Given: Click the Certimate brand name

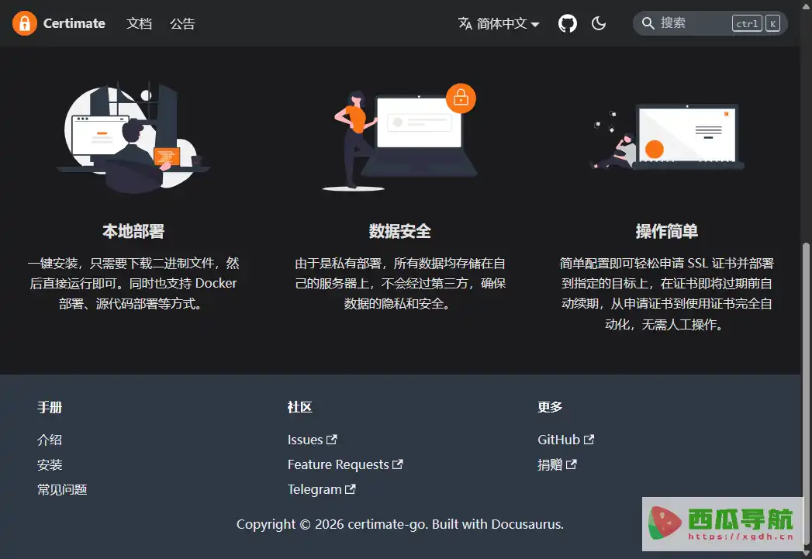Looking at the screenshot, I should tap(74, 23).
